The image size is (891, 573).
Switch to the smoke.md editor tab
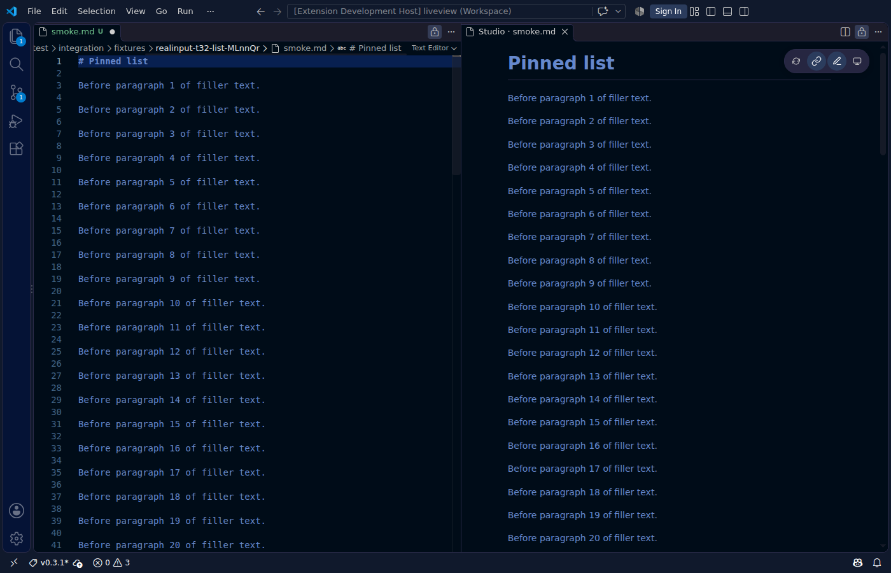click(77, 31)
